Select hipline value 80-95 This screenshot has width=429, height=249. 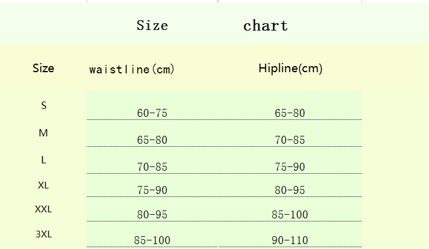click(x=289, y=190)
